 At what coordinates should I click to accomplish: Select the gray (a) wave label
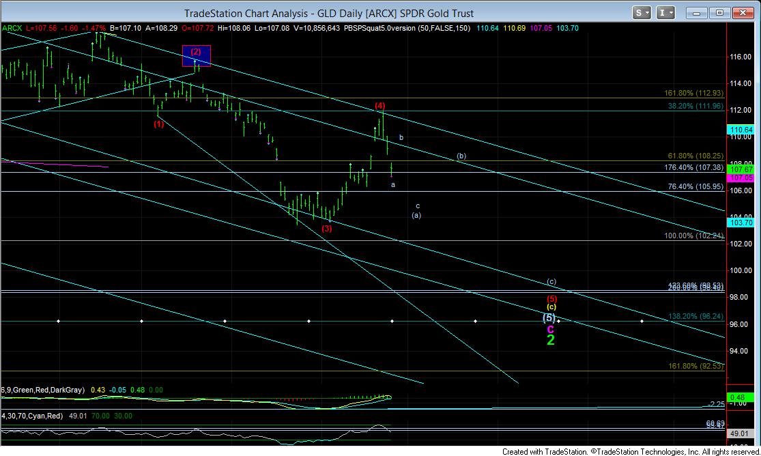(416, 215)
